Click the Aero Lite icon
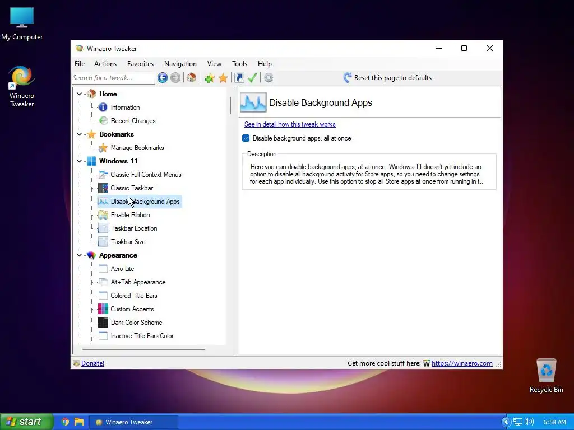Viewport: 574px width, 430px height. [x=103, y=269]
